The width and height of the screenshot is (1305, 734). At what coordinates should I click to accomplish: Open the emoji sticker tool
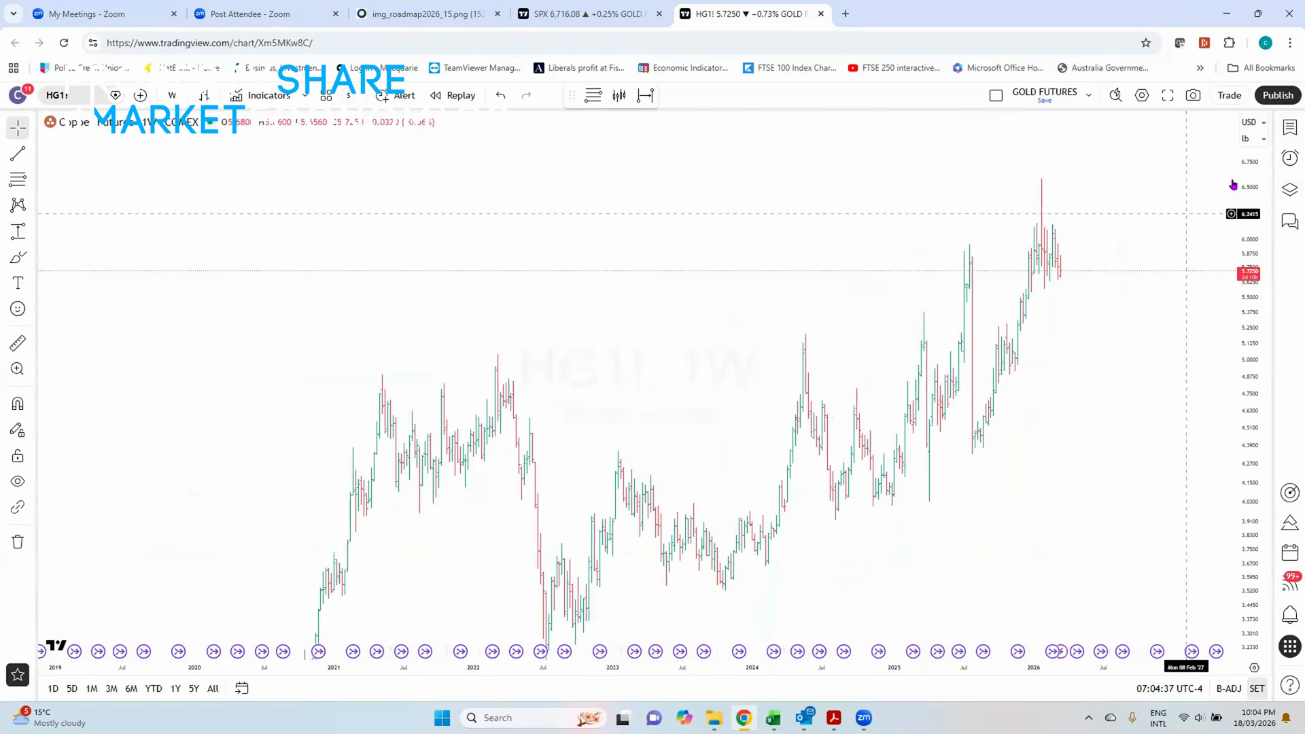pyautogui.click(x=17, y=308)
